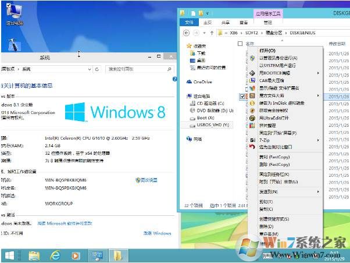Open the File tab in Explorer ribbon
Image resolution: width=350 pixels, height=263 pixels.
pos(189,22)
